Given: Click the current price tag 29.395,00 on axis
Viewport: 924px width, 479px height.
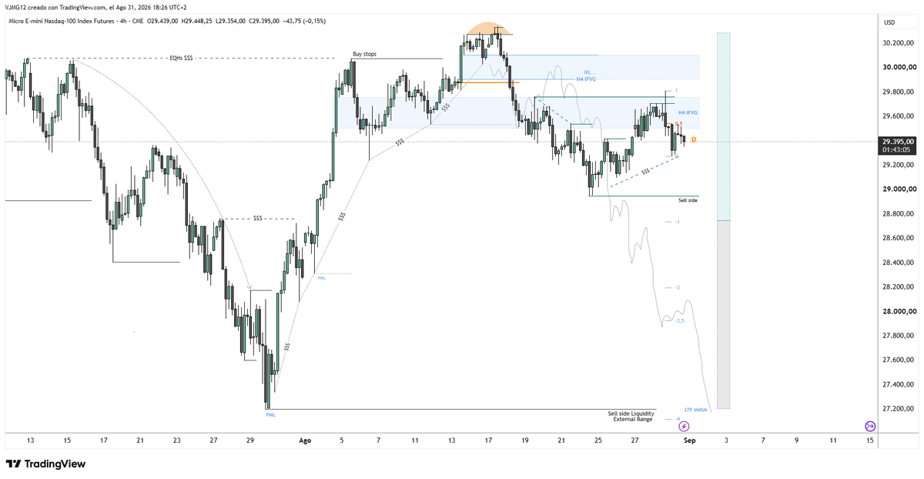Looking at the screenshot, I should pyautogui.click(x=898, y=141).
